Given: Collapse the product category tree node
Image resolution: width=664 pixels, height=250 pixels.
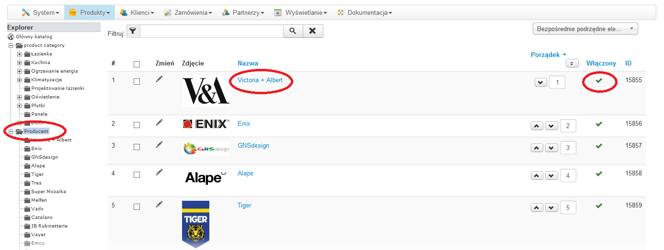Looking at the screenshot, I should (11, 45).
